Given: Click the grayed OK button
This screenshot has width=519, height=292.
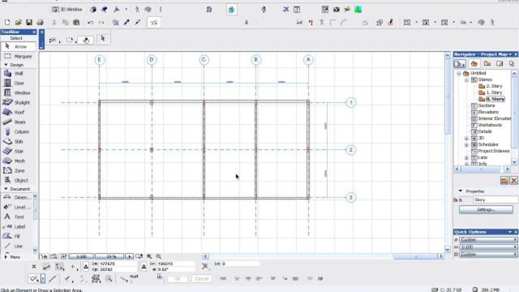Looking at the screenshot, I should [177, 279].
